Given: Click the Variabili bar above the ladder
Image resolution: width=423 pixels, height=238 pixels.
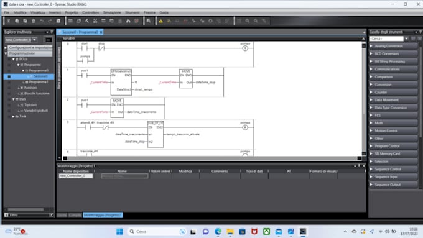Looking at the screenshot, I should point(211,39).
